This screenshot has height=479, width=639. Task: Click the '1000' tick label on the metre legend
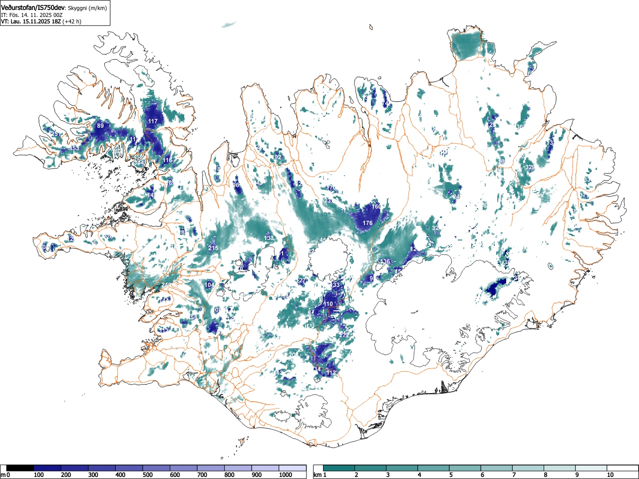click(x=286, y=475)
